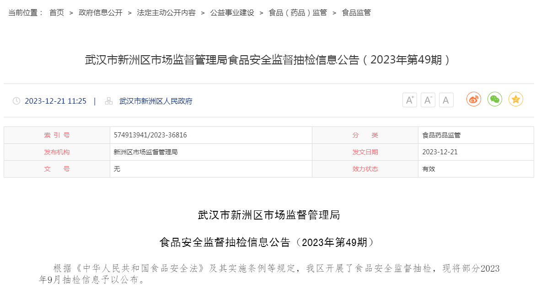Select 新洲区市场监督管理局 cell value
This screenshot has height=288, width=541.
point(145,152)
